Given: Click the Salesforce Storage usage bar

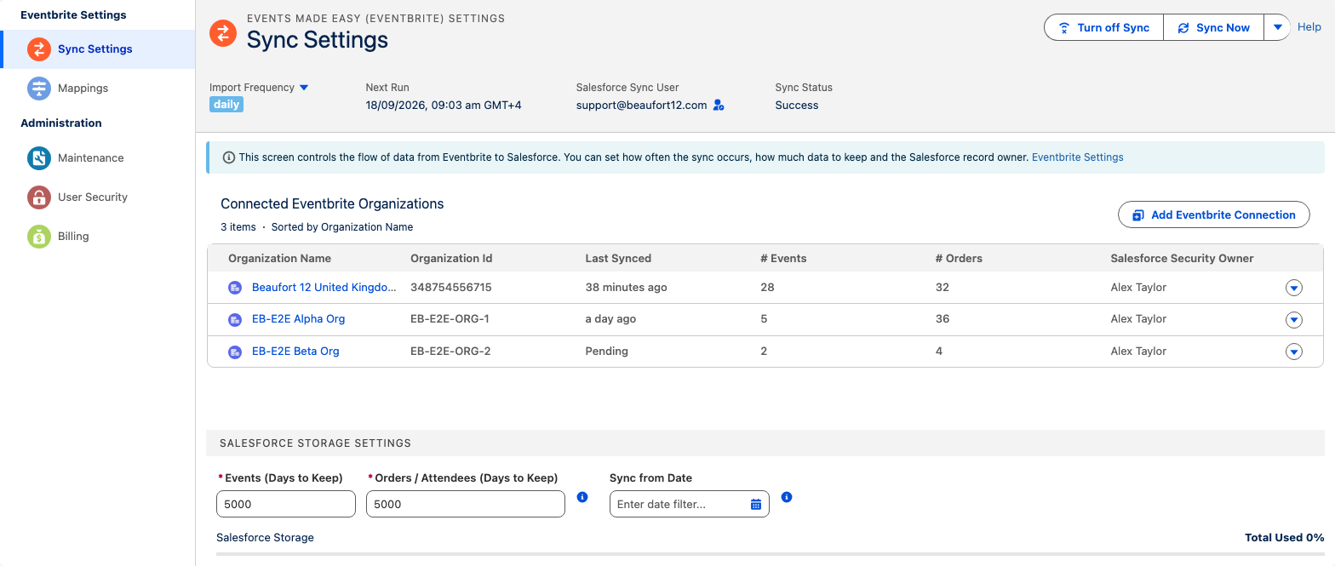Looking at the screenshot, I should point(771,554).
